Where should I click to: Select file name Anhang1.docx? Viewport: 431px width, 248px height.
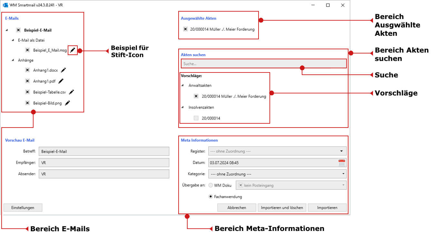coord(45,70)
